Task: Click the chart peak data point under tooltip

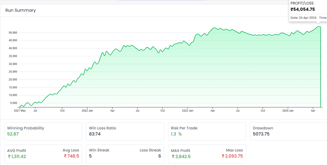Action: click(318, 26)
